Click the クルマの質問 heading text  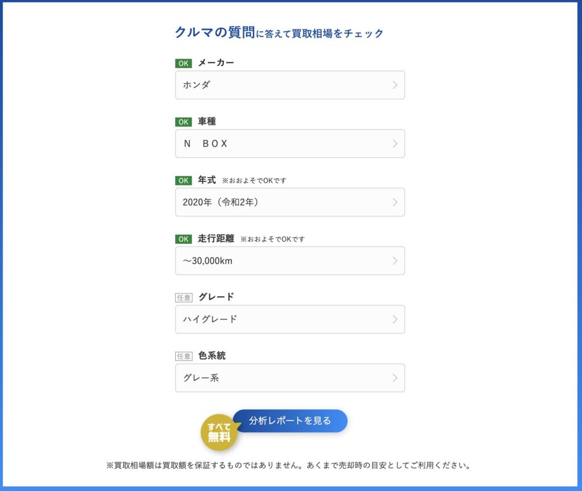click(x=215, y=32)
